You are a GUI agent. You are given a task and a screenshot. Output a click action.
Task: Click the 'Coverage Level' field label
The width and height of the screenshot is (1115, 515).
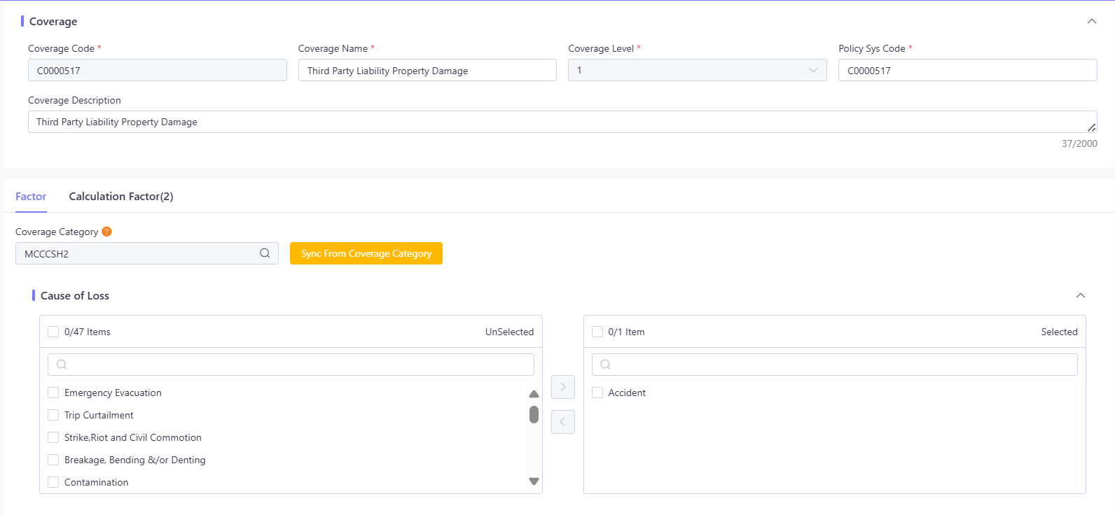point(601,48)
